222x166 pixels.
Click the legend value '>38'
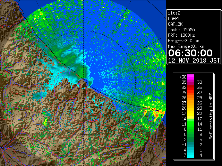pyautogui.click(x=183, y=77)
